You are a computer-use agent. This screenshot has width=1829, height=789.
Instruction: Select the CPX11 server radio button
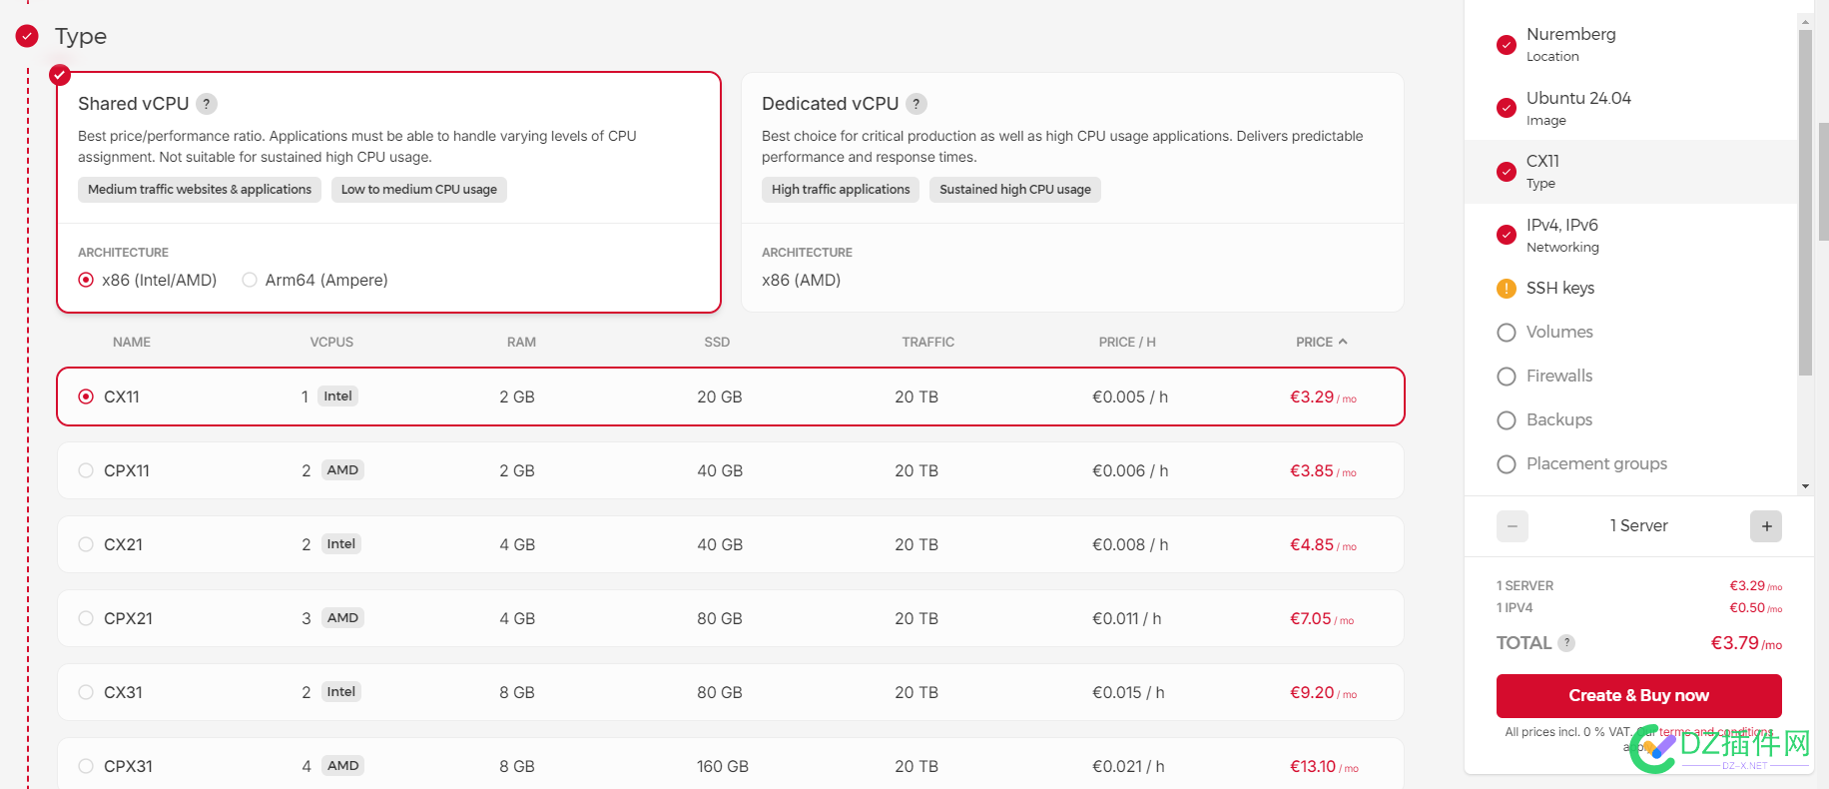coord(86,470)
